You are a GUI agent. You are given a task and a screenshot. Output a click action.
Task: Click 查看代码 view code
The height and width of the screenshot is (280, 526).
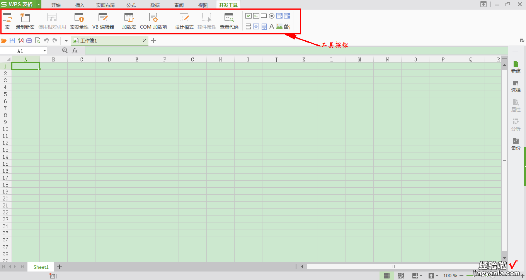point(229,21)
